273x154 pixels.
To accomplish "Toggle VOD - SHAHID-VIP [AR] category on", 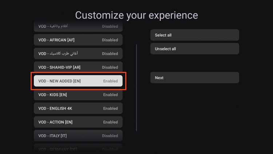I will click(78, 67).
